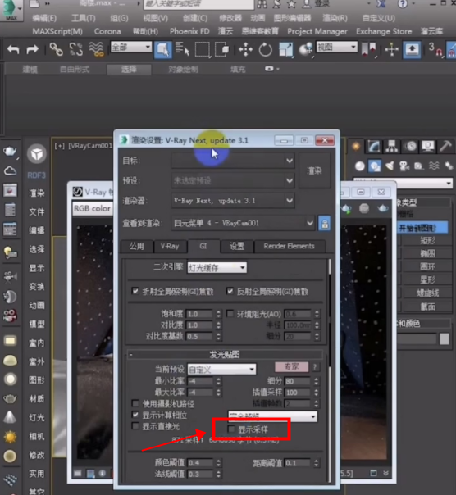Click the Select and Place sphere icon

click(x=305, y=49)
